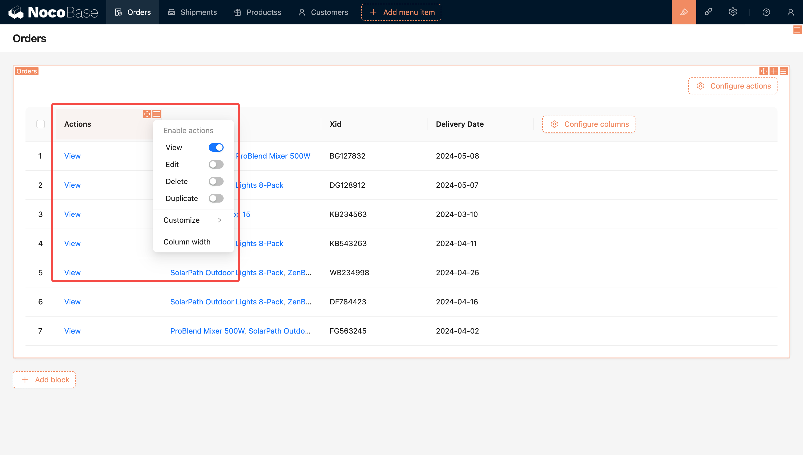This screenshot has width=803, height=455.
Task: Click the Actions column drag handle icon
Action: click(x=147, y=114)
